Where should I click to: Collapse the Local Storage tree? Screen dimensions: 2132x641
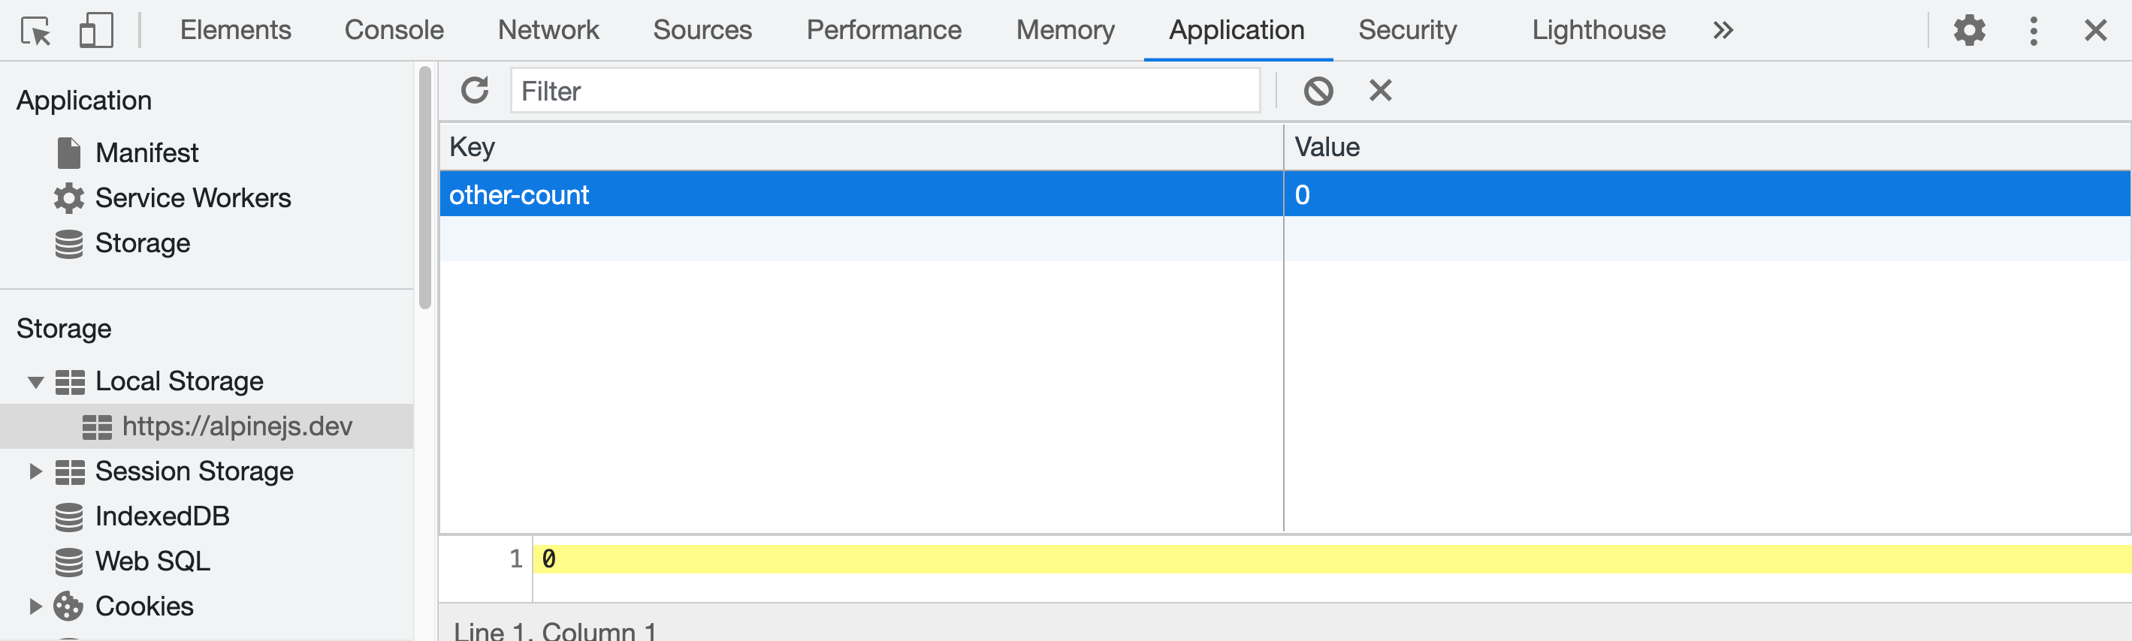tap(35, 381)
